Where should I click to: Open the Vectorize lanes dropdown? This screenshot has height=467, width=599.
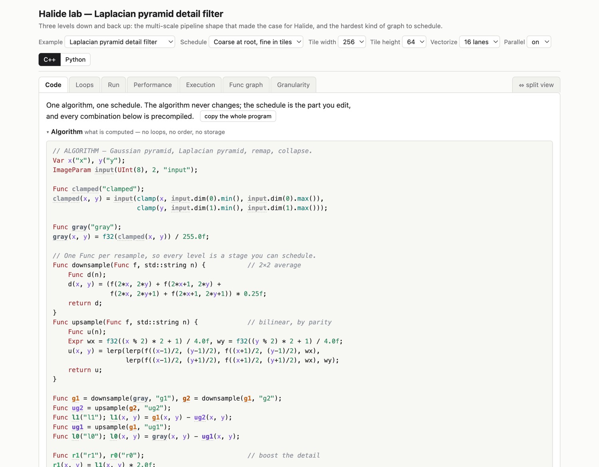(x=479, y=42)
